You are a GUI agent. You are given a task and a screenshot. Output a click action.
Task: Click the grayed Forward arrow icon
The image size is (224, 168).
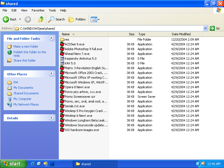coord(27,19)
